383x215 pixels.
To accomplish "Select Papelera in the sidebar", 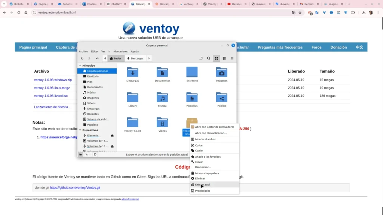I will 97,125.
